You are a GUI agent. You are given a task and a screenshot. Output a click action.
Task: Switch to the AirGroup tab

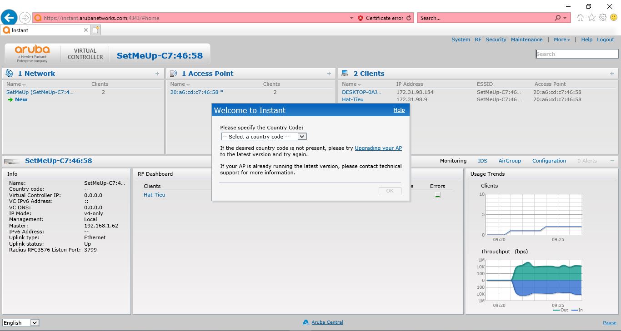510,161
